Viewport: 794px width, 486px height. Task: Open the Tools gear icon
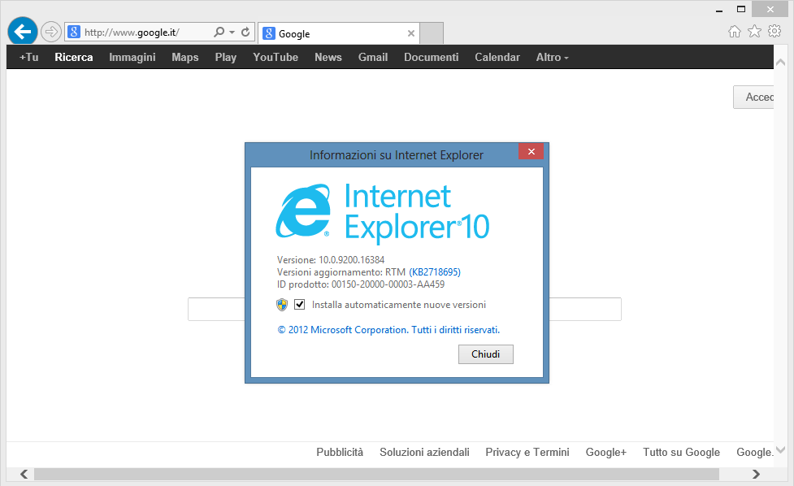(774, 31)
